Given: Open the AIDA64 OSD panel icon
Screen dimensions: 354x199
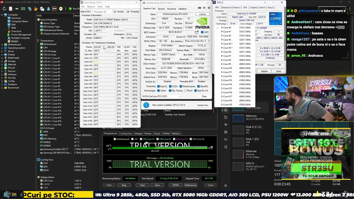Looking at the screenshot, I should click(54, 9).
